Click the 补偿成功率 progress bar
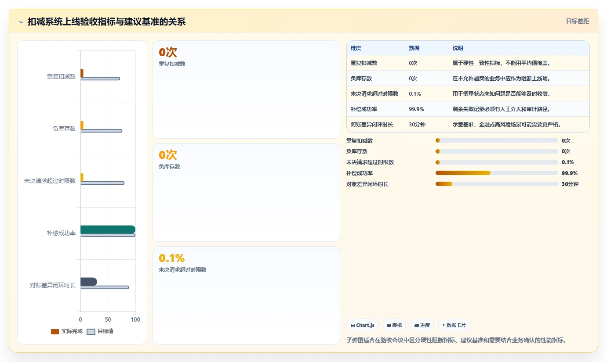 pyautogui.click(x=497, y=173)
